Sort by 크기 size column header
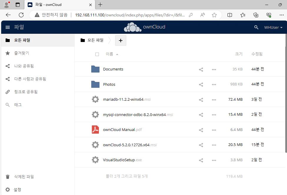The height and width of the screenshot is (195, 287). pyautogui.click(x=239, y=54)
